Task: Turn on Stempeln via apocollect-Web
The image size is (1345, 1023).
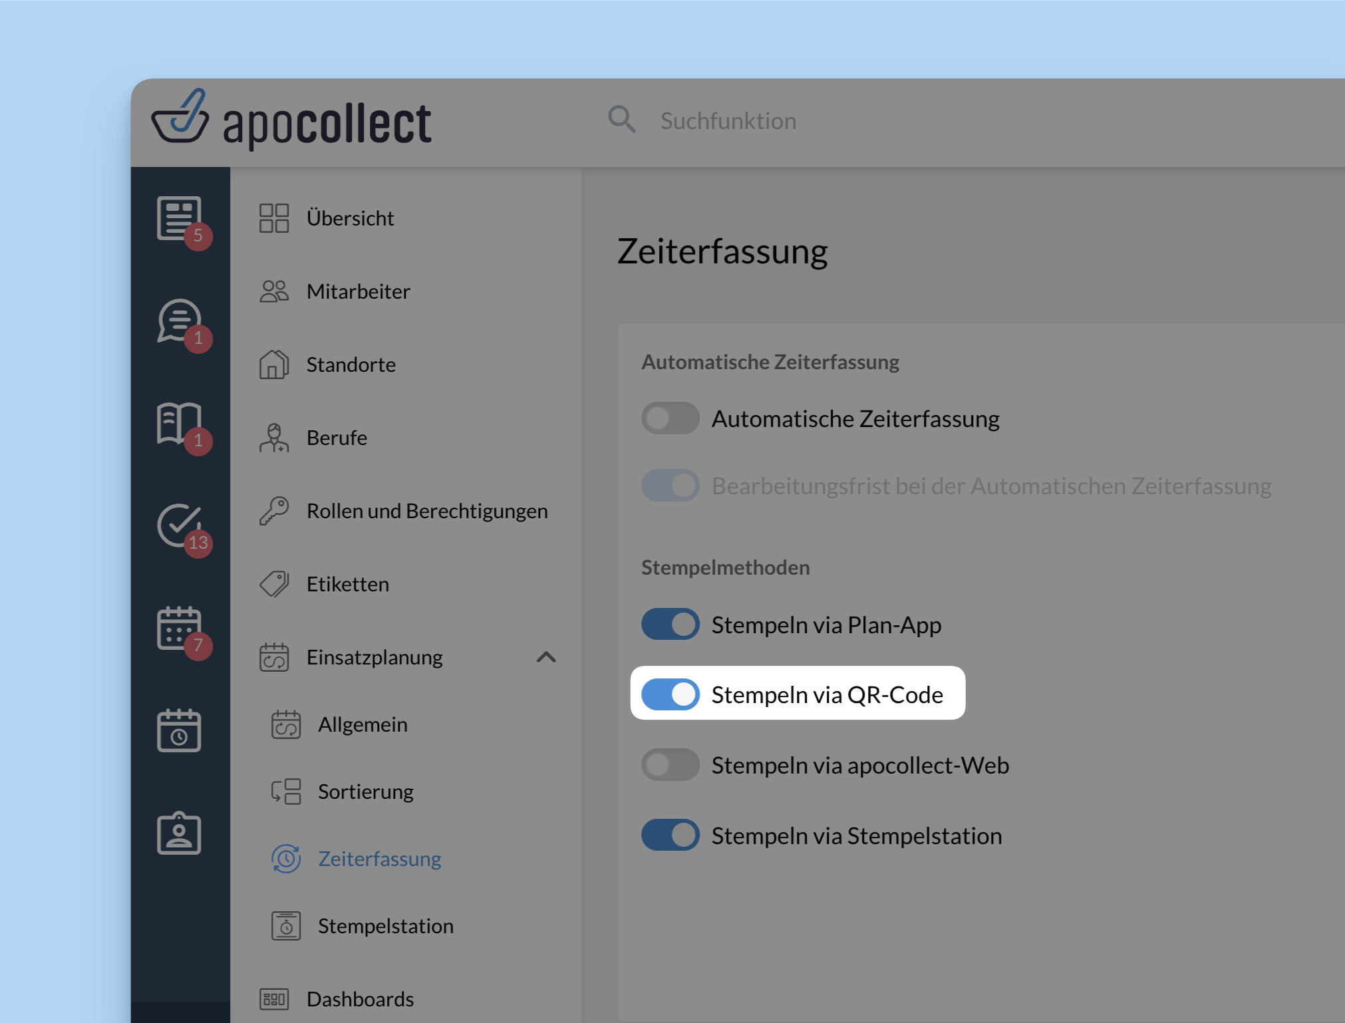Action: click(x=670, y=765)
